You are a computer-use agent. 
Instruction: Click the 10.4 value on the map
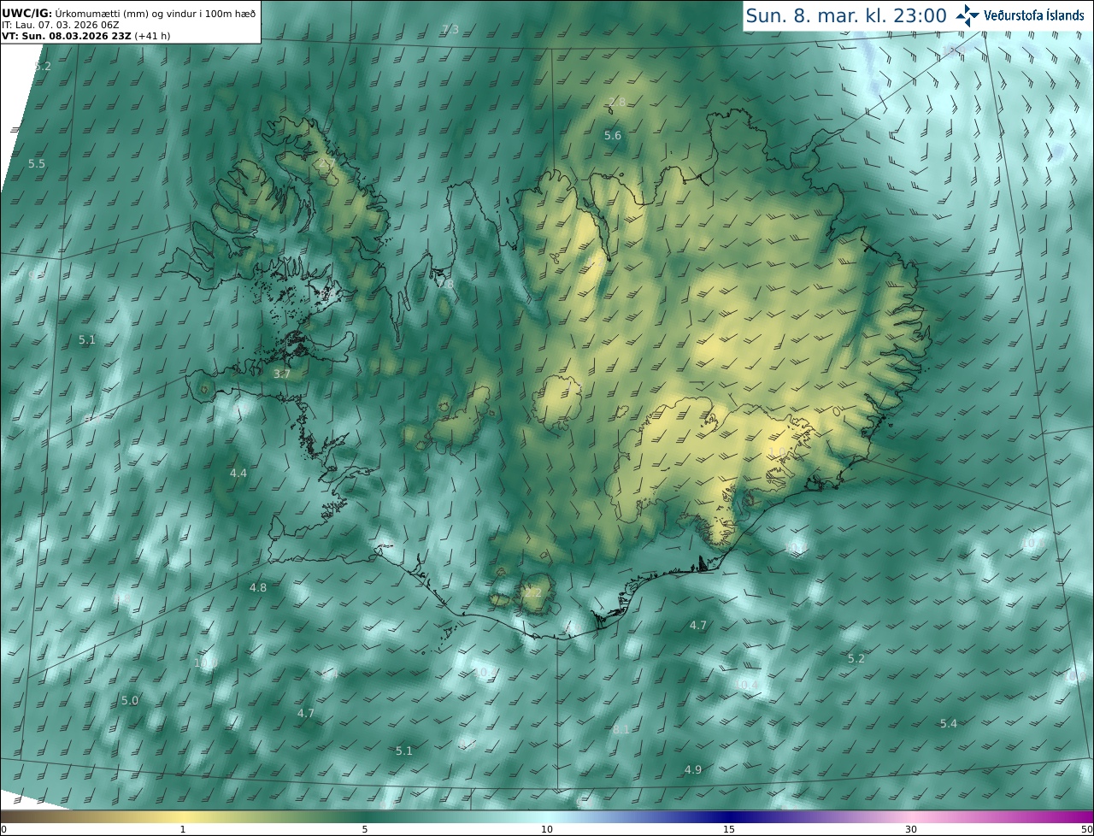[744, 685]
